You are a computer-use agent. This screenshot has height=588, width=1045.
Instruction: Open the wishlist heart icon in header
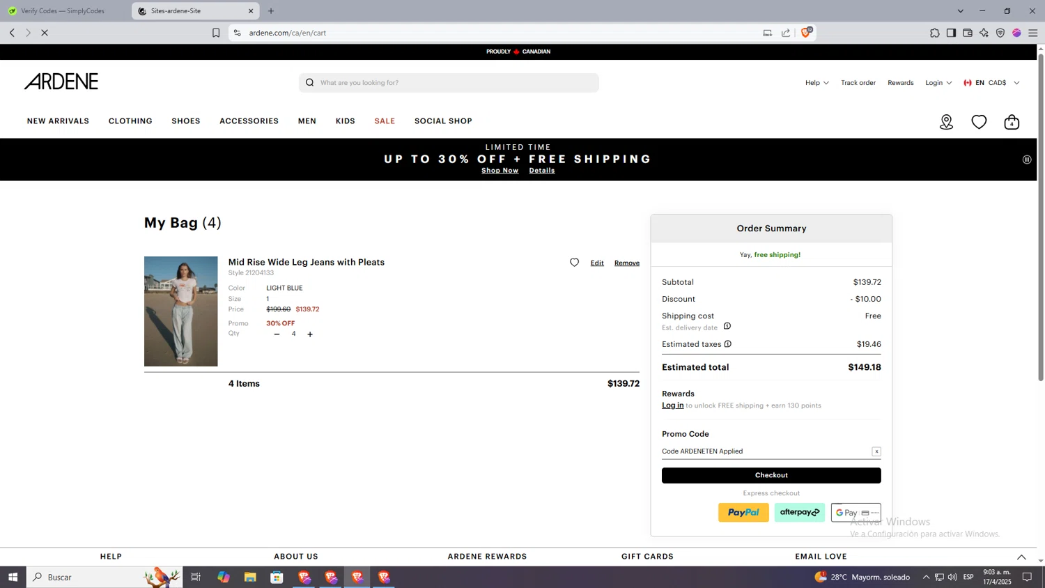click(979, 122)
